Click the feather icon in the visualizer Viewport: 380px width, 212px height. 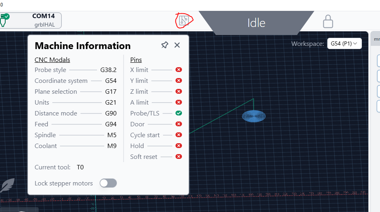point(7,185)
